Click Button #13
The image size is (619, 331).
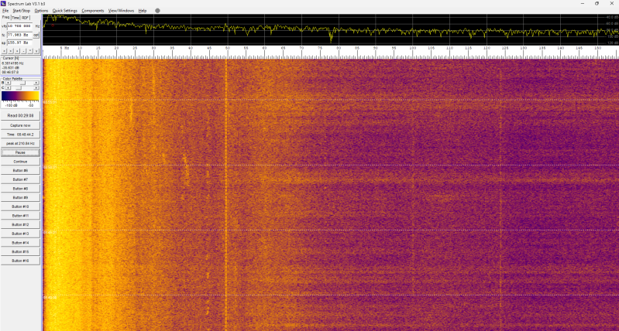point(20,234)
